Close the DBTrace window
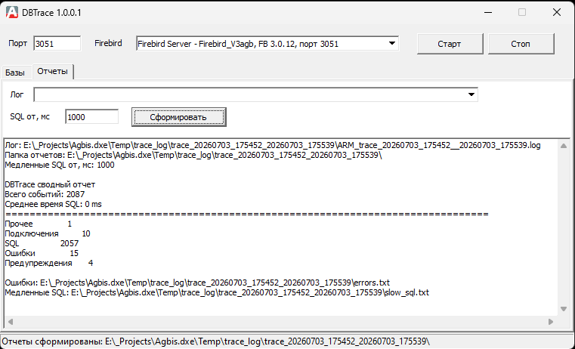575x349 pixels. pyautogui.click(x=556, y=12)
